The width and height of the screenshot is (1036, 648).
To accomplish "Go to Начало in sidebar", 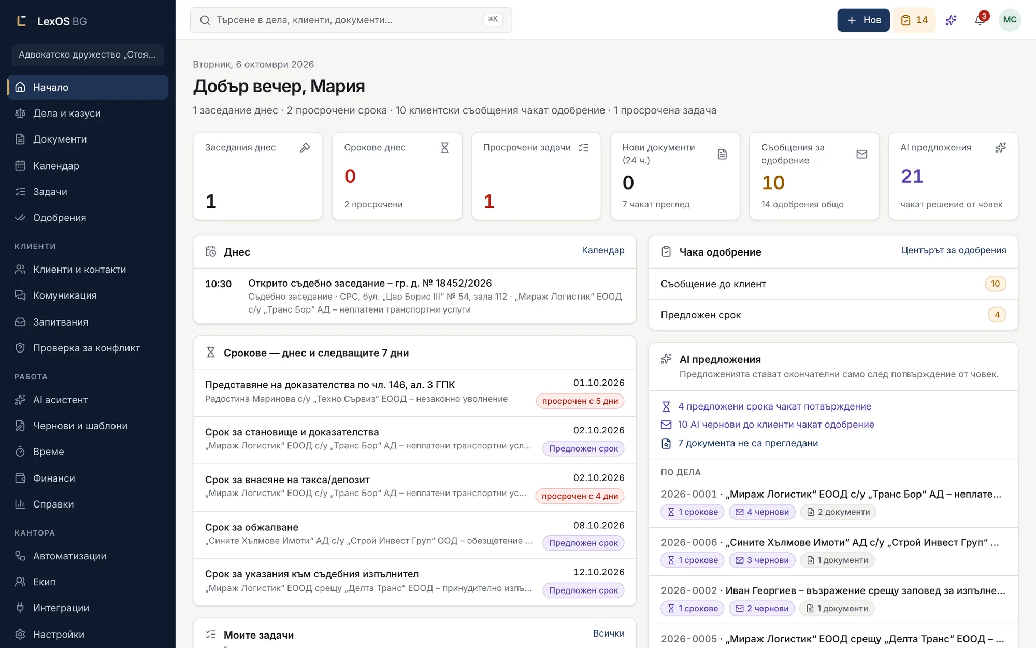I will click(x=88, y=87).
